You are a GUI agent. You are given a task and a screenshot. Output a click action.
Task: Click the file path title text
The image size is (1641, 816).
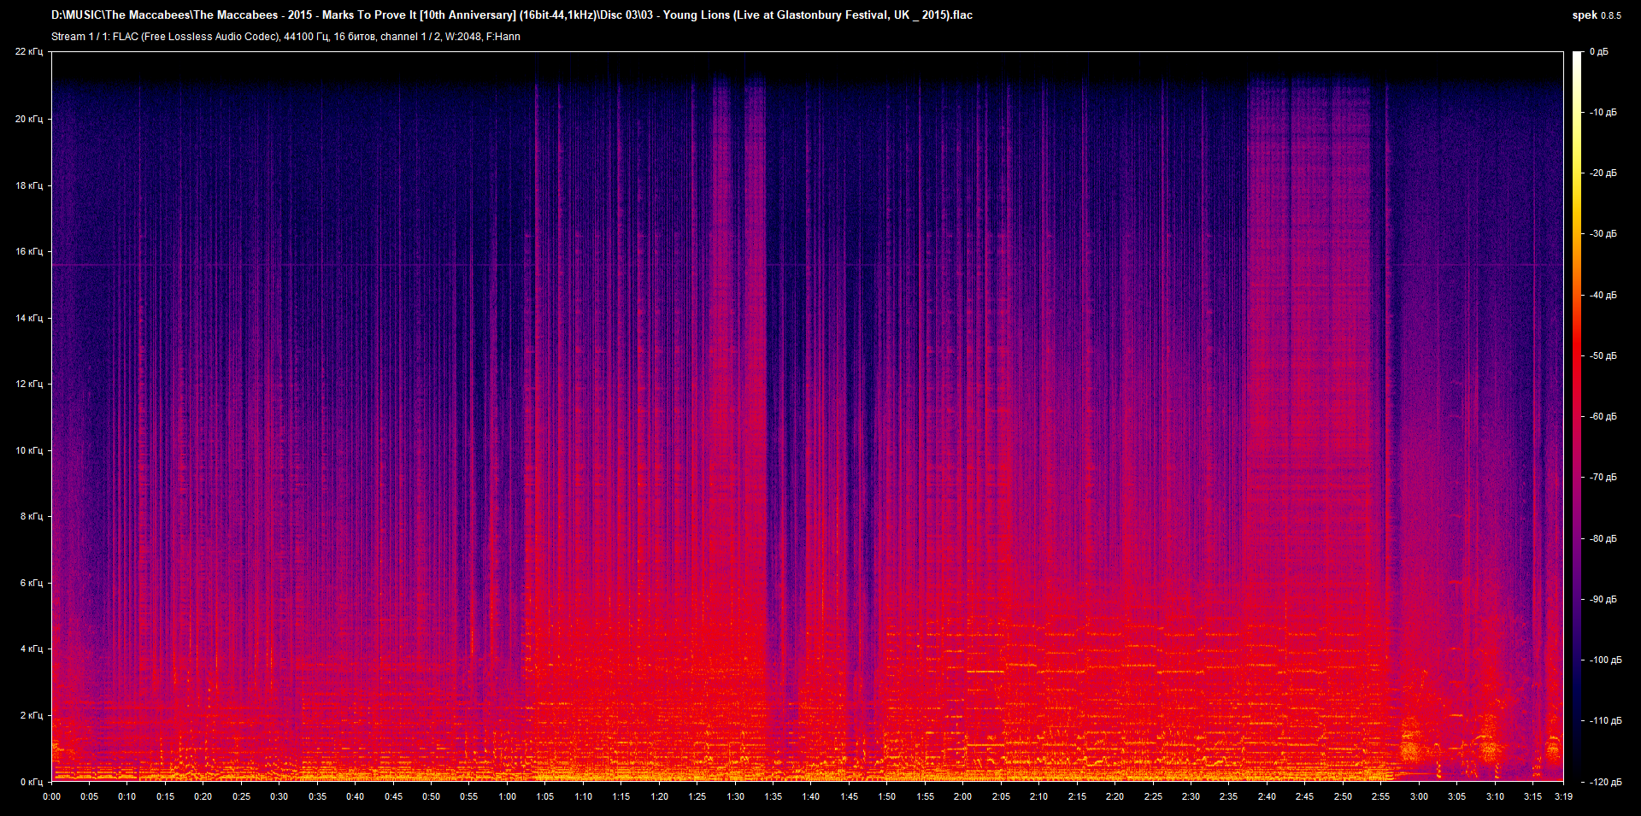coord(511,15)
